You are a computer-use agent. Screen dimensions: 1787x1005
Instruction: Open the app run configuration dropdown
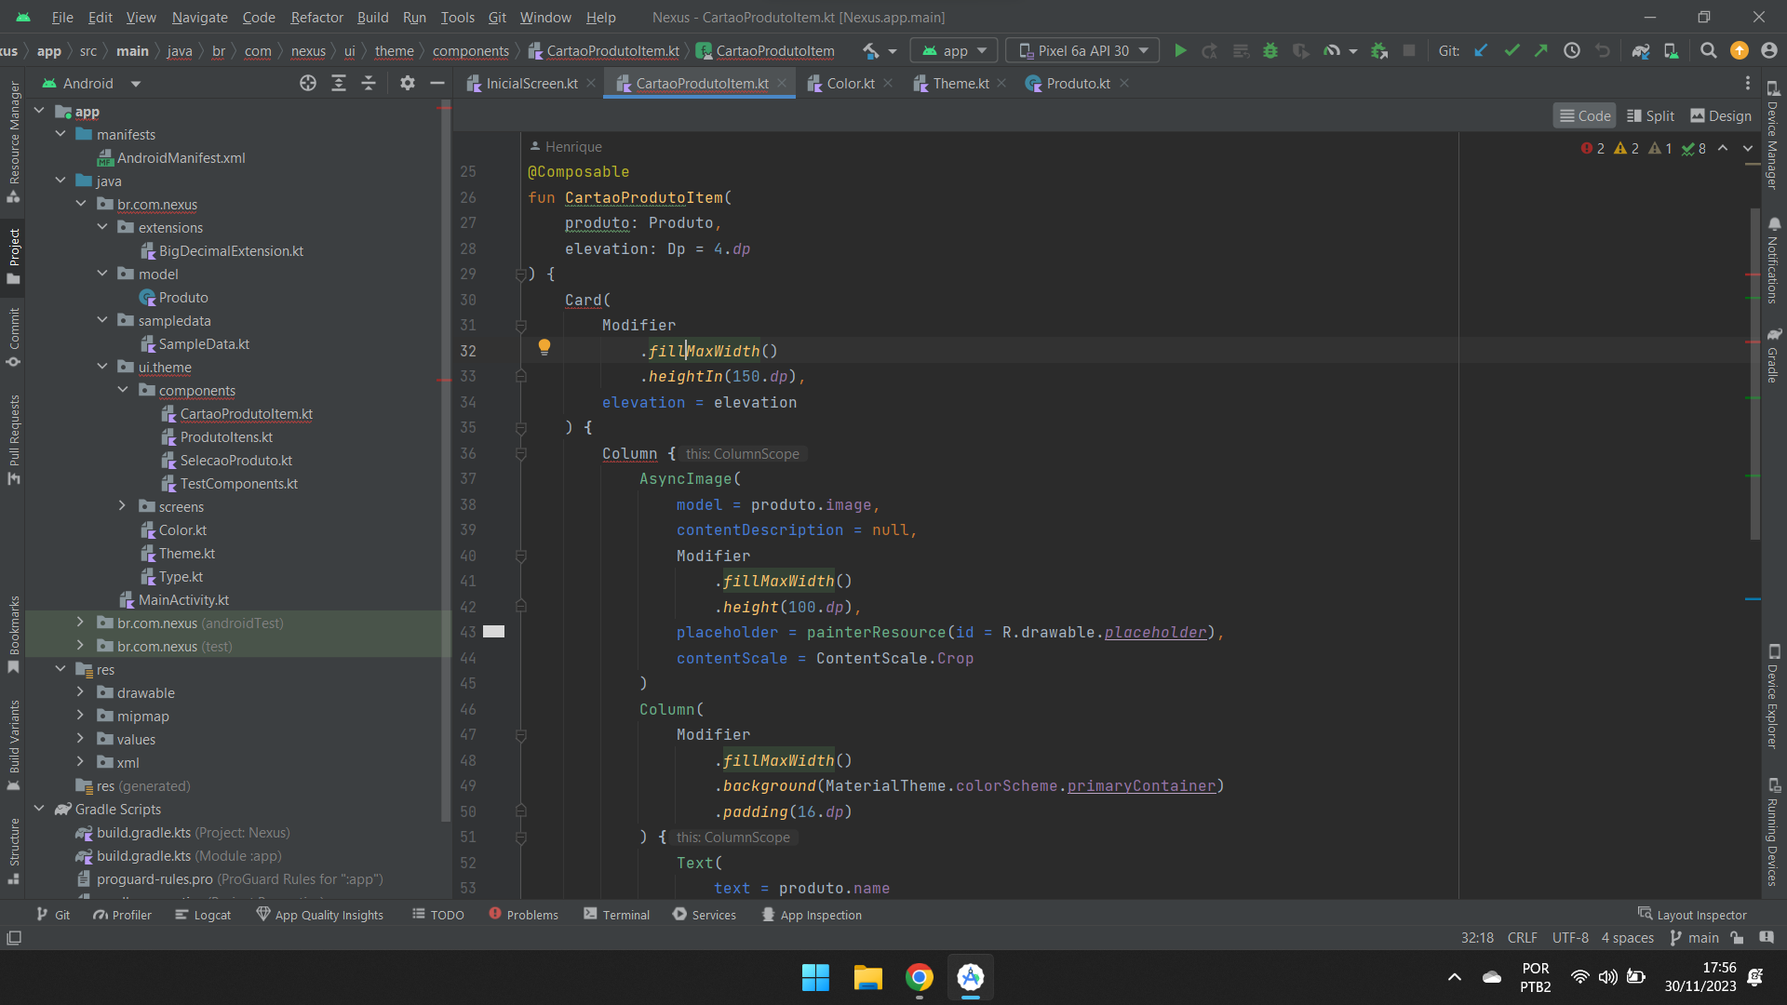pyautogui.click(x=954, y=51)
